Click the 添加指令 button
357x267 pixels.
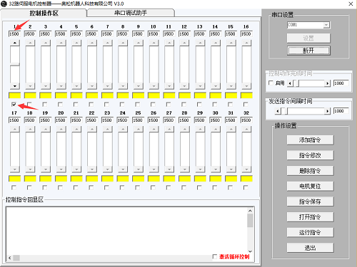pyautogui.click(x=310, y=140)
